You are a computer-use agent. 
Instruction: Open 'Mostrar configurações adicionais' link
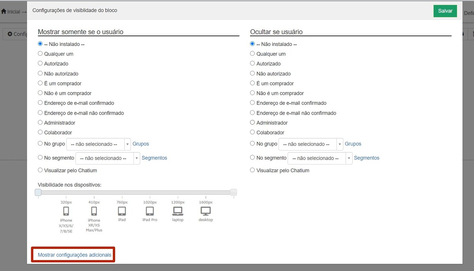(x=75, y=255)
